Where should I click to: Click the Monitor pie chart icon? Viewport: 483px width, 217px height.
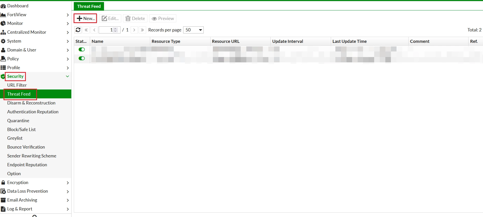(3, 23)
